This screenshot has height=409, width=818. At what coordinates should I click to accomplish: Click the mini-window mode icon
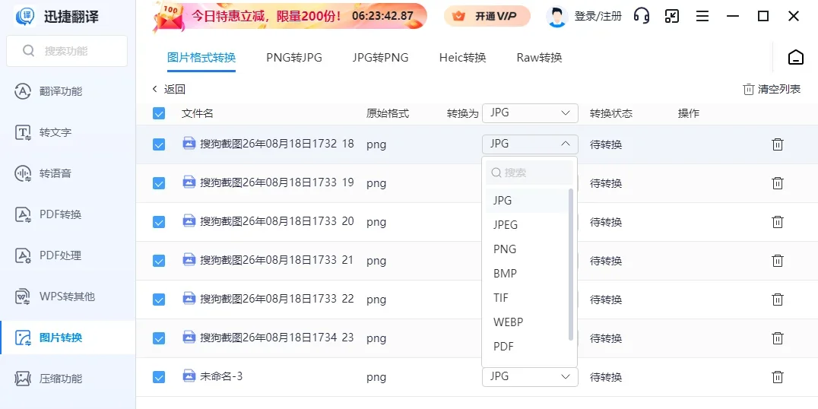coord(672,16)
